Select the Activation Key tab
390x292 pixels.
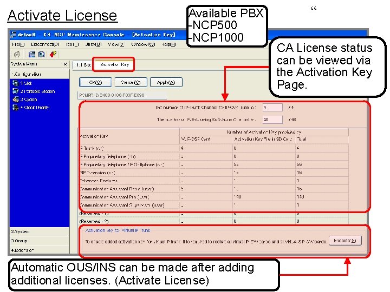click(114, 64)
